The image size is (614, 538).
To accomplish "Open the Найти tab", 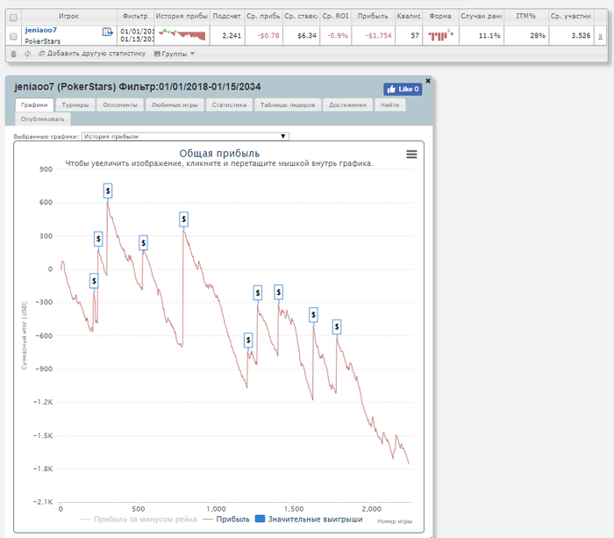I will tap(390, 105).
